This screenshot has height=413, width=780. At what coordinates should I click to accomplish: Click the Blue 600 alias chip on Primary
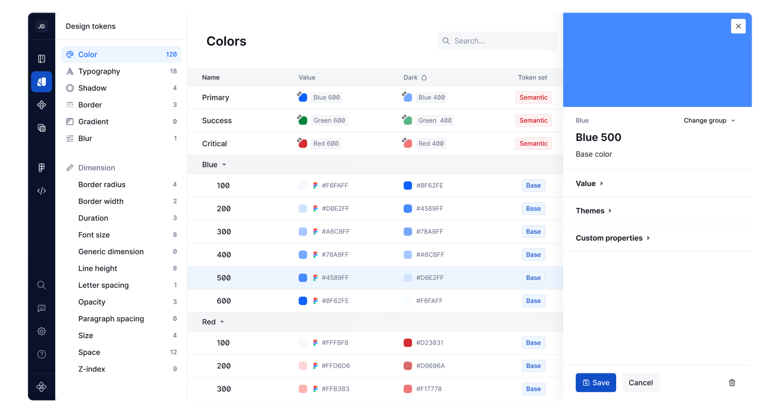click(326, 97)
